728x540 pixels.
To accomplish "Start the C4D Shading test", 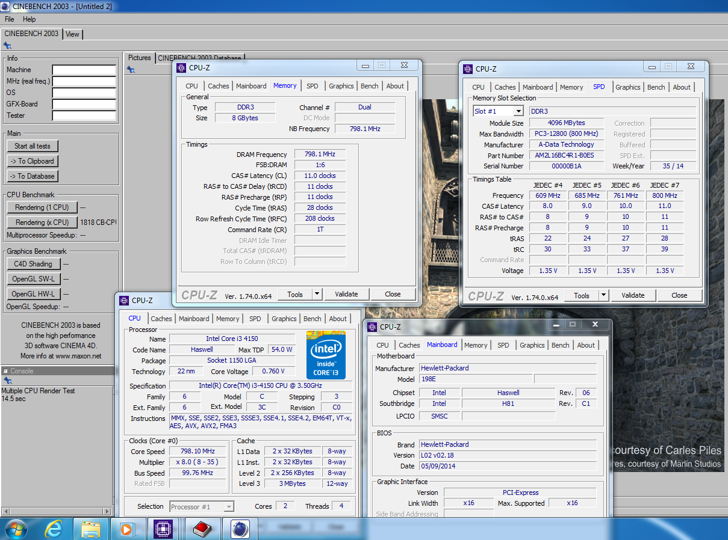I will pos(33,264).
